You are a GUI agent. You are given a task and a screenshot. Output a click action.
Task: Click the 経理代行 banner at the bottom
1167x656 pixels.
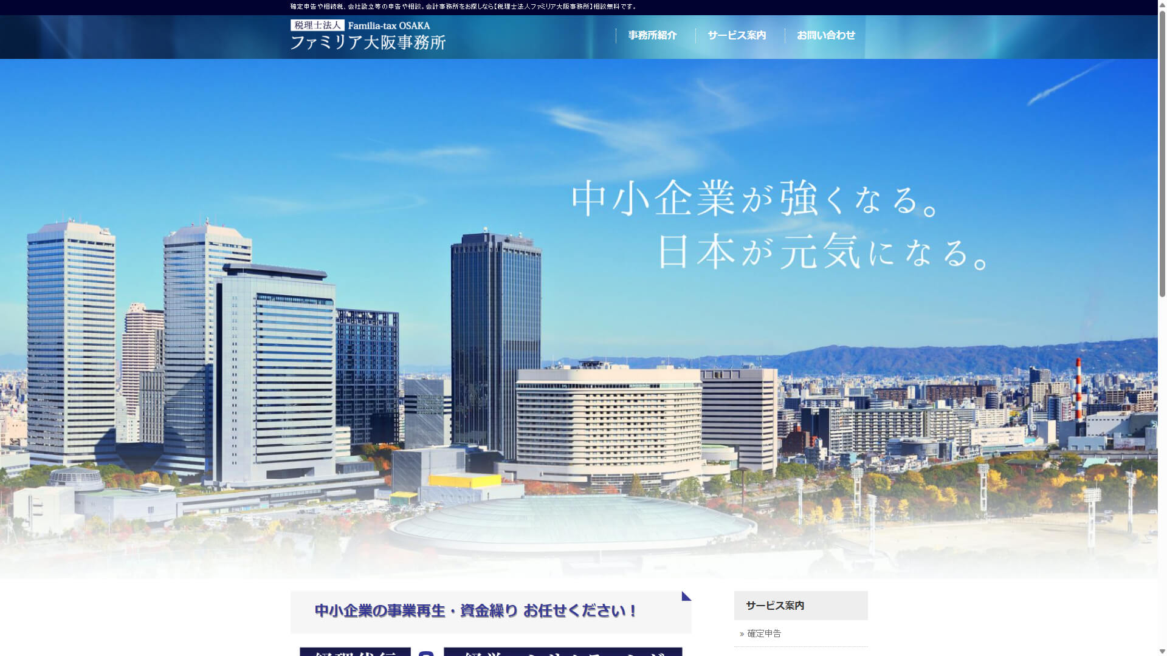pyautogui.click(x=355, y=652)
